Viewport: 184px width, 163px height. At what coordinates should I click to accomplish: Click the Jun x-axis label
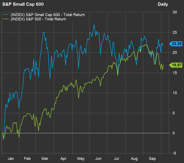coord(98,159)
